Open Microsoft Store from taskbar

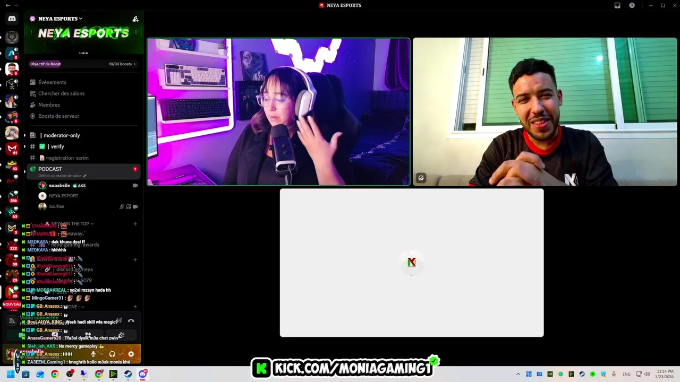pyautogui.click(x=25, y=374)
